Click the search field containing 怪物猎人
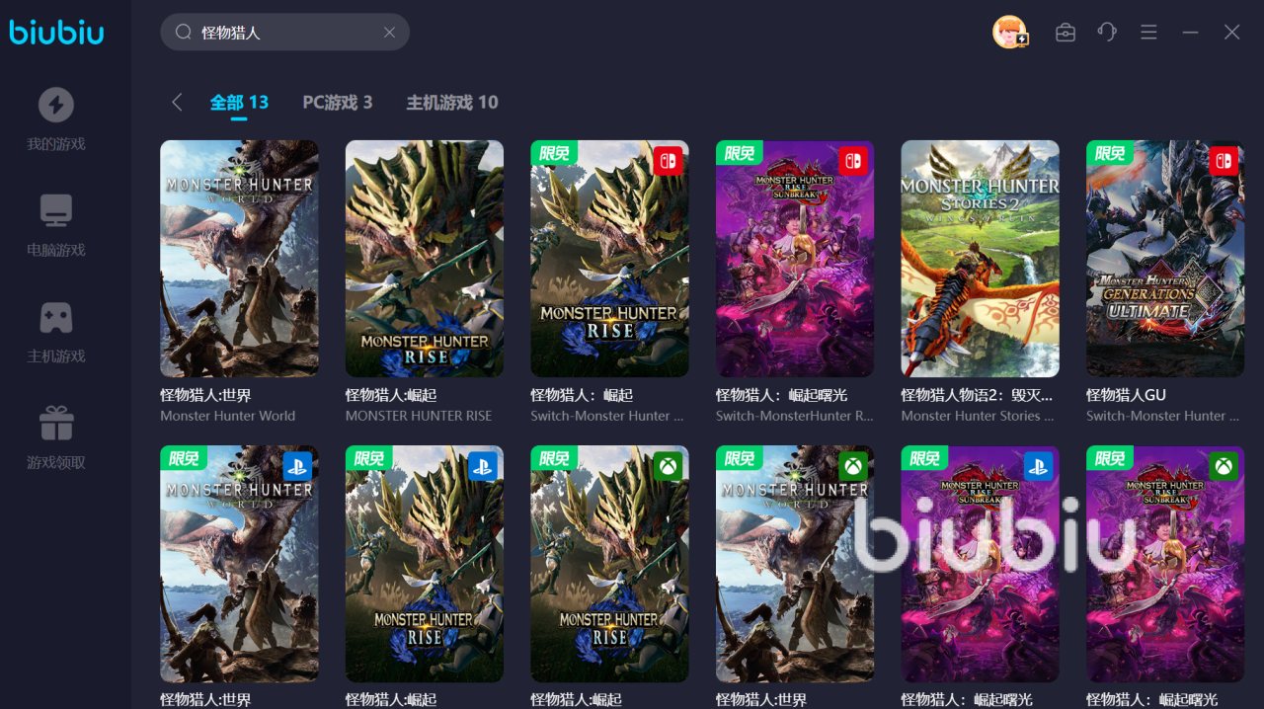This screenshot has height=709, width=1264. pyautogui.click(x=284, y=33)
